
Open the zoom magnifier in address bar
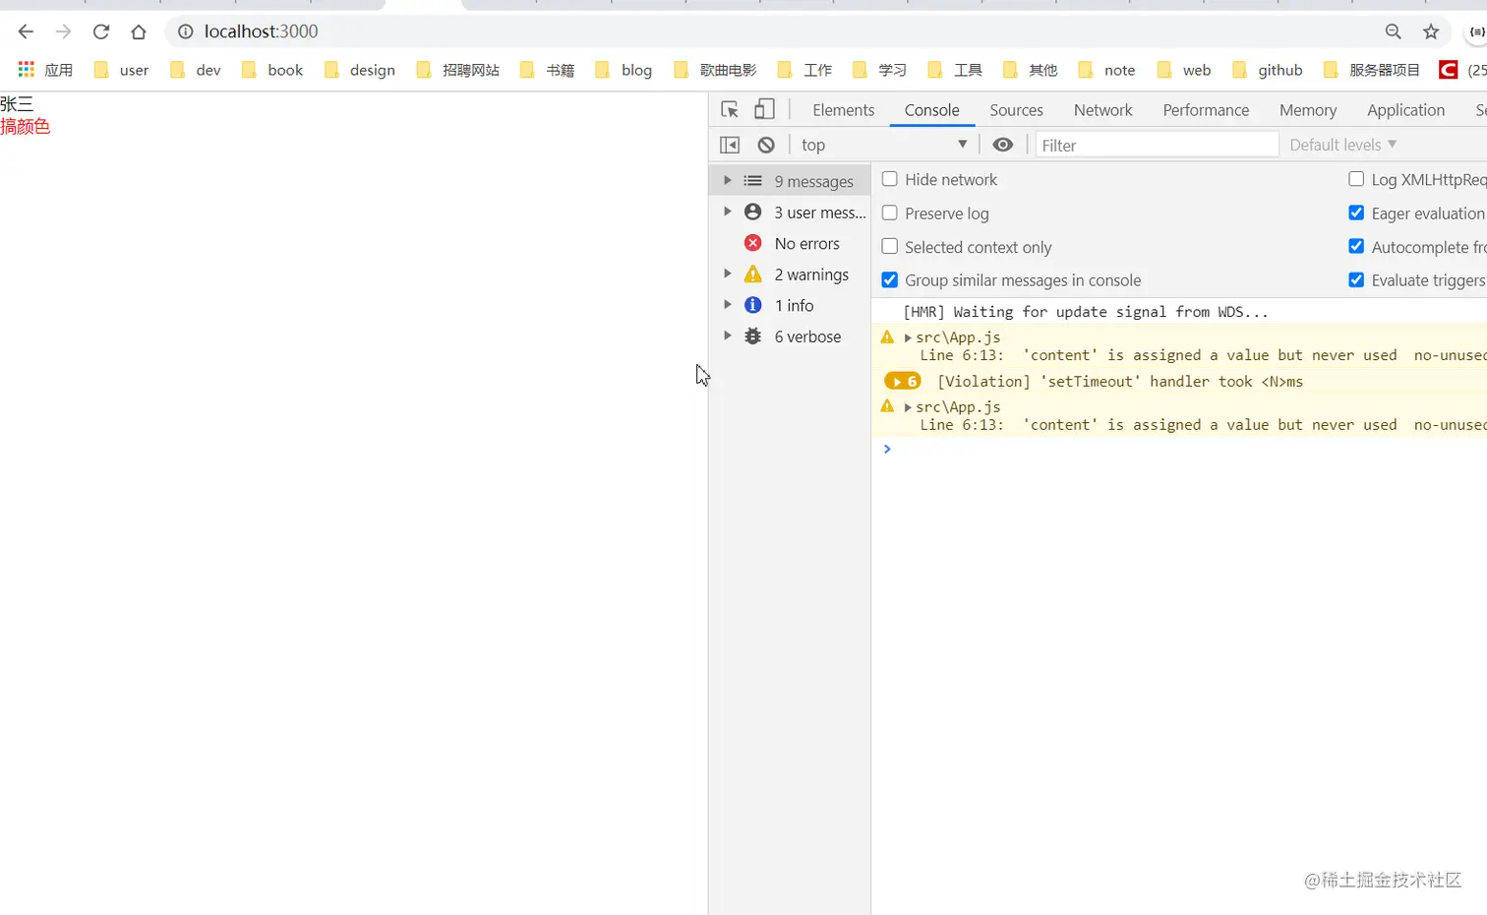click(1393, 31)
